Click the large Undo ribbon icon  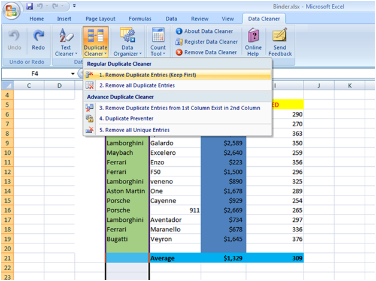point(14,40)
